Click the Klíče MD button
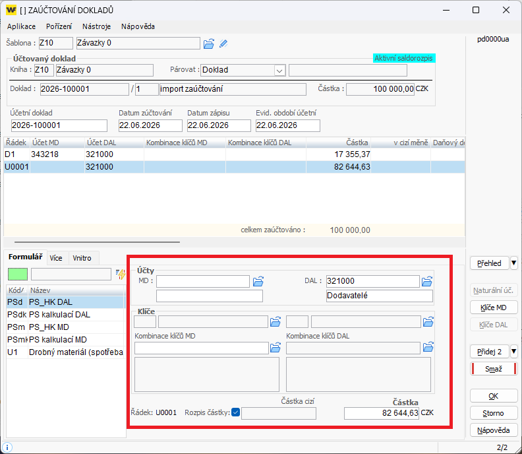Image resolution: width=522 pixels, height=454 pixels. pos(494,308)
